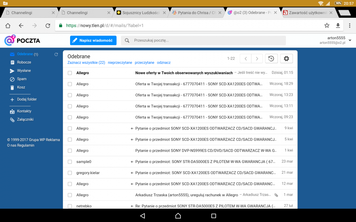356x222 pixels.
Task: Open the Robocze drafts folder
Action: 24,62
